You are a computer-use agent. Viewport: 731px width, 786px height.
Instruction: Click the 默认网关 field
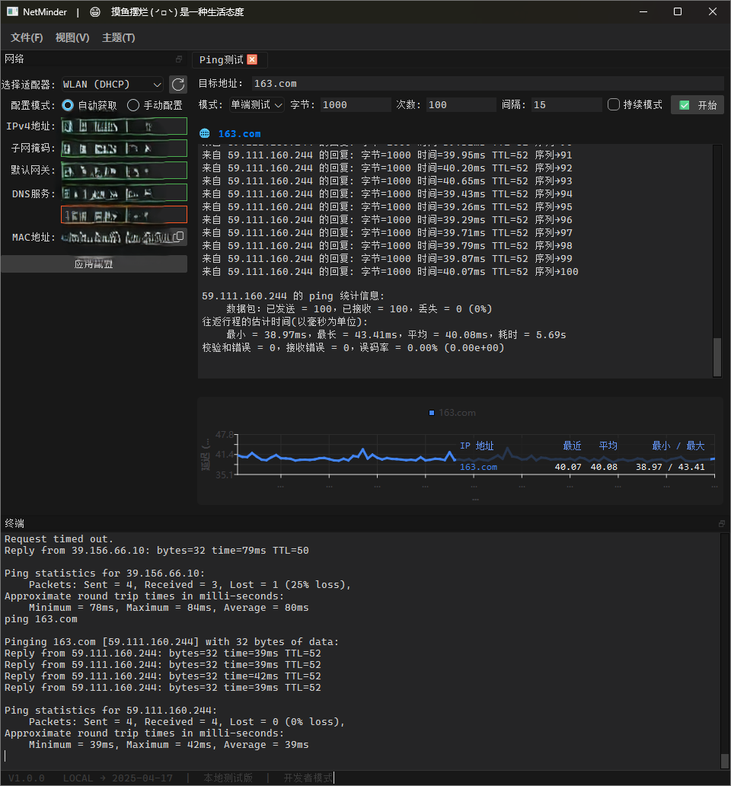[x=124, y=171]
